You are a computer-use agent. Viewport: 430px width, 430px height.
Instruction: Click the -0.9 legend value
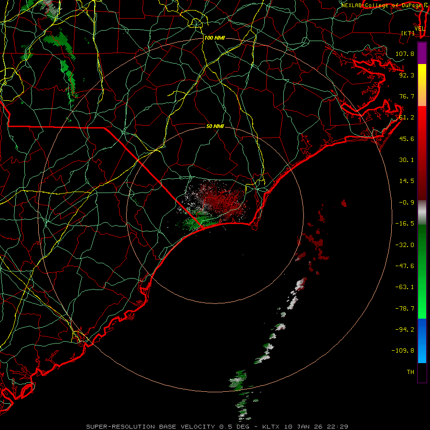(407, 202)
